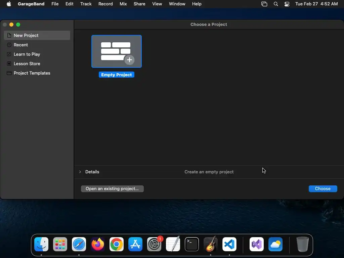This screenshot has height=258, width=344.
Task: Click the Lesson Store star icon
Action: click(9, 63)
